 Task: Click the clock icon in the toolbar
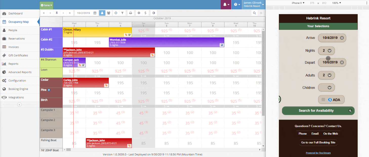(116, 13)
